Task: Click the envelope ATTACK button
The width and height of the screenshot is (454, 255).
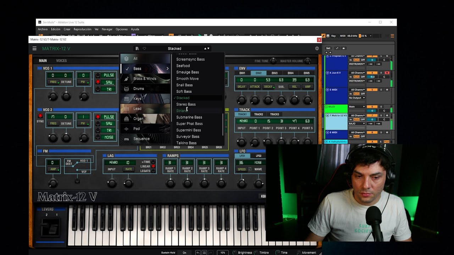Action: pos(255,87)
